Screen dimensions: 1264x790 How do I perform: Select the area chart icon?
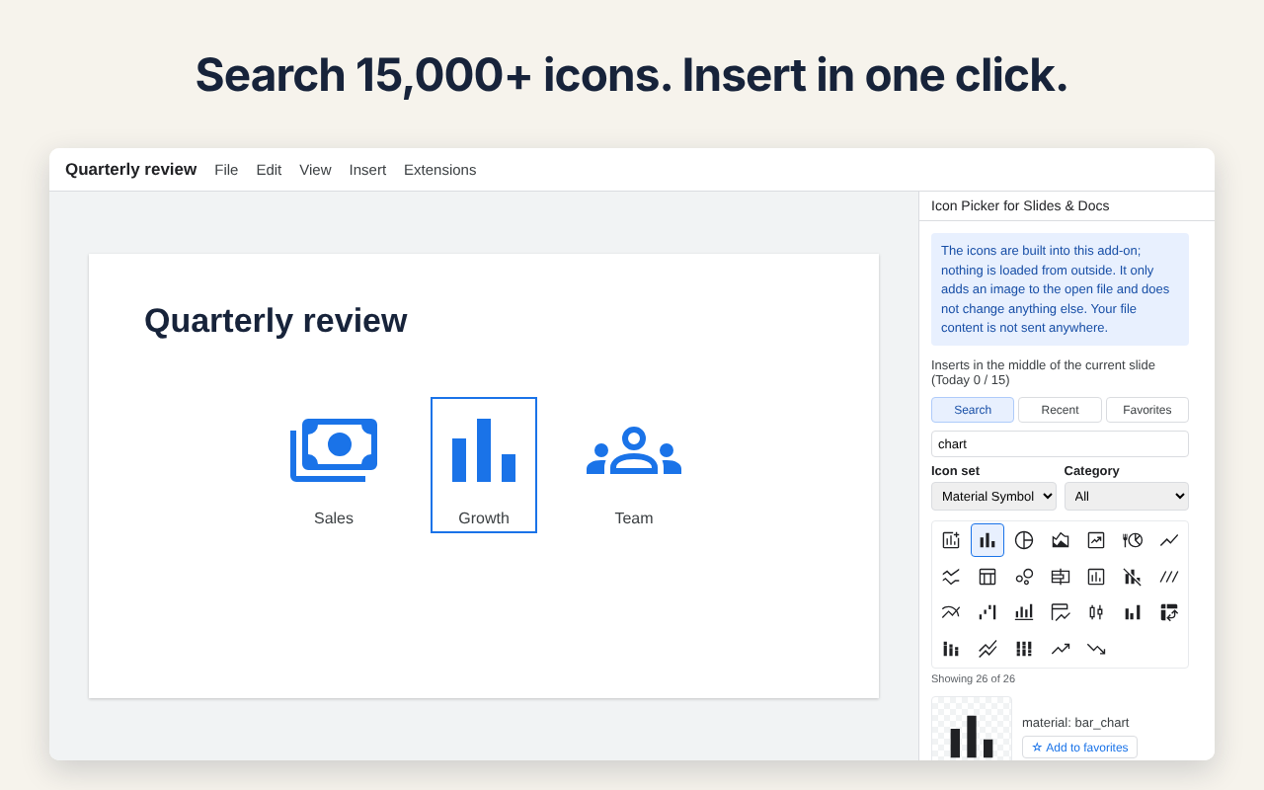pos(1061,540)
